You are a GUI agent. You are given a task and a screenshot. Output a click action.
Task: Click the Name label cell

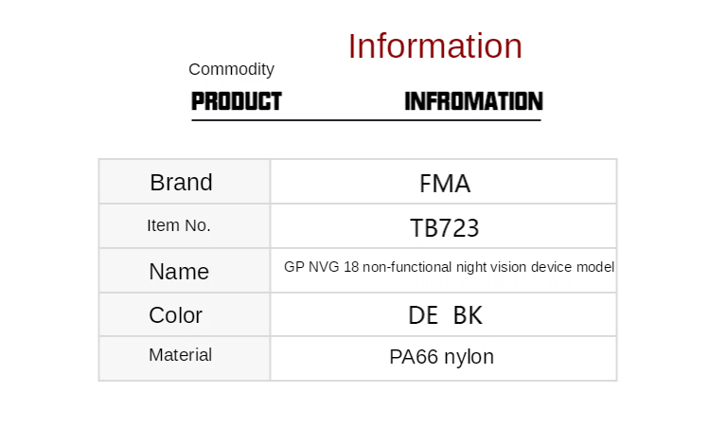179,272
